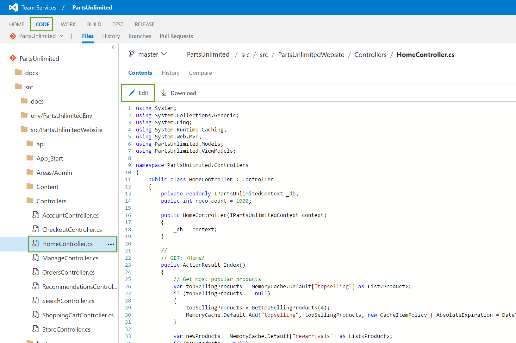Image resolution: width=516 pixels, height=343 pixels.
Task: Select the file History tab beside Contents
Action: coord(171,73)
